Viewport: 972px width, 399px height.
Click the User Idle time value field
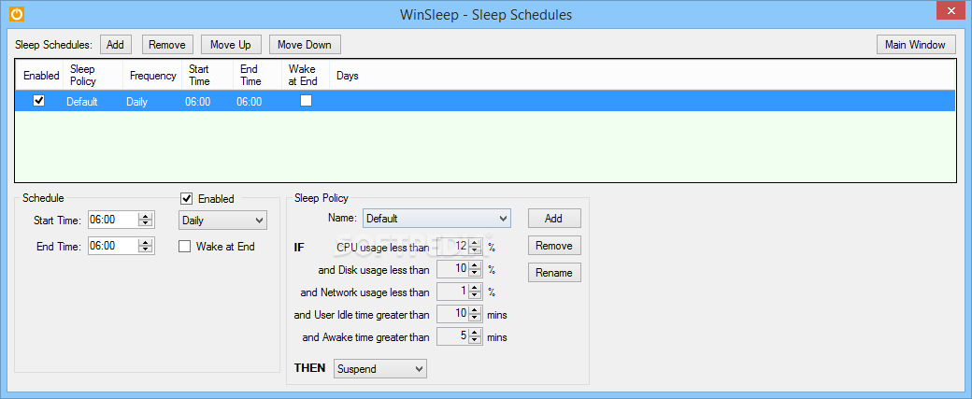(452, 314)
